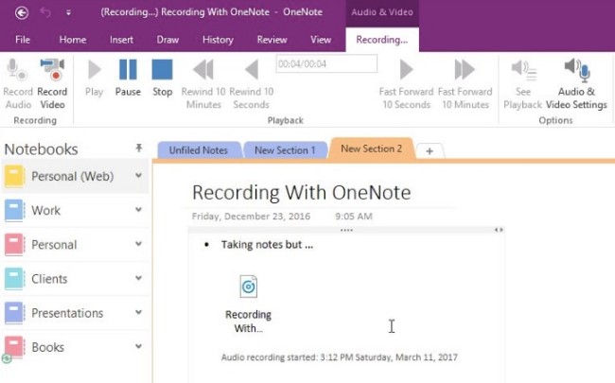615x383 pixels.
Task: Click the bullet text Taking notes but ...
Action: coord(267,245)
